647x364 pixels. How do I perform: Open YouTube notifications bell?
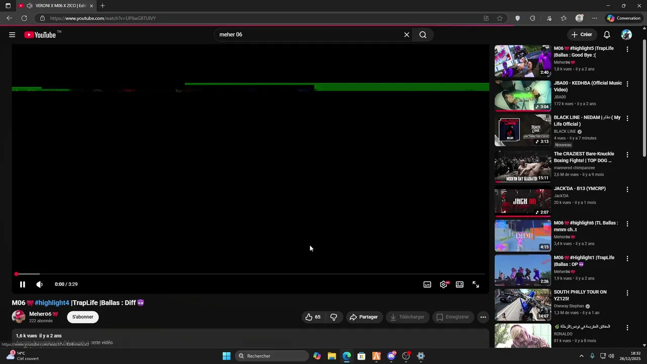click(x=607, y=35)
